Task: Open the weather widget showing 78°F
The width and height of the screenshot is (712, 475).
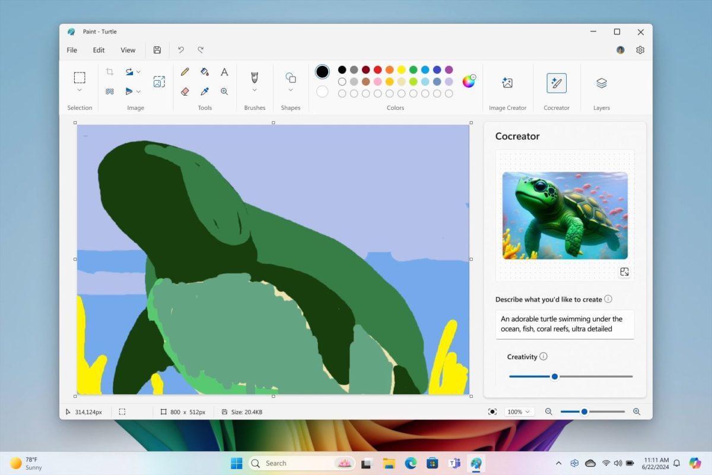Action: [26, 463]
